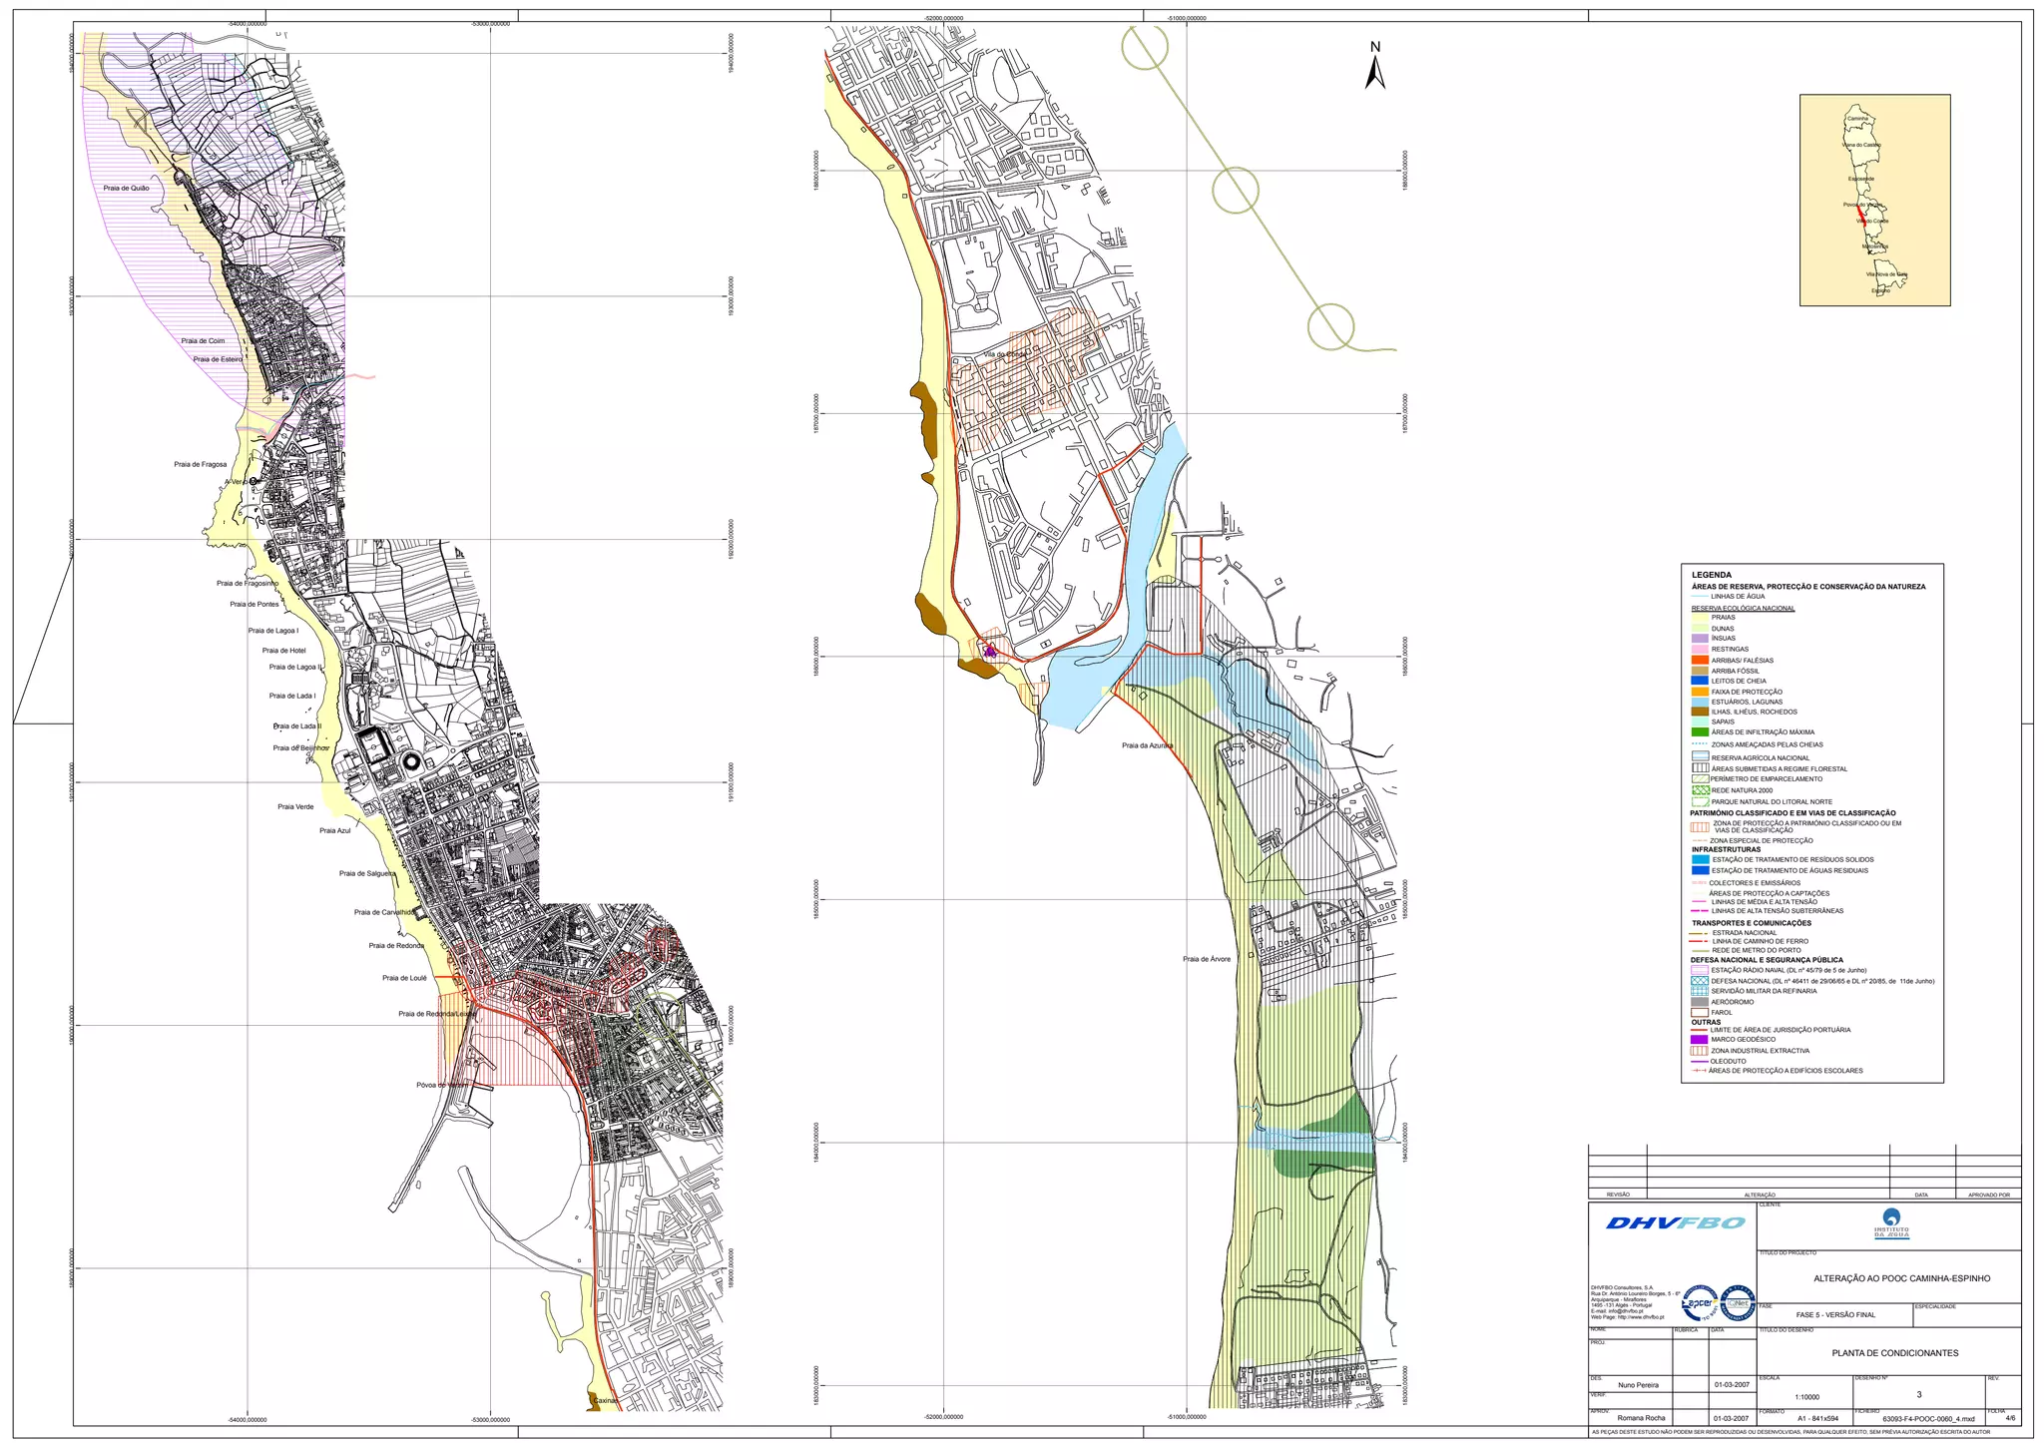Click the Planta de Condicionantes drawing title

1894,1353
